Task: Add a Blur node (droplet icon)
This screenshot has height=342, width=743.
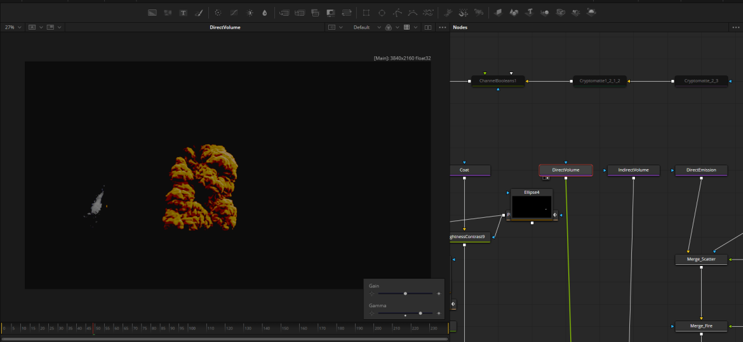Action: pyautogui.click(x=265, y=13)
